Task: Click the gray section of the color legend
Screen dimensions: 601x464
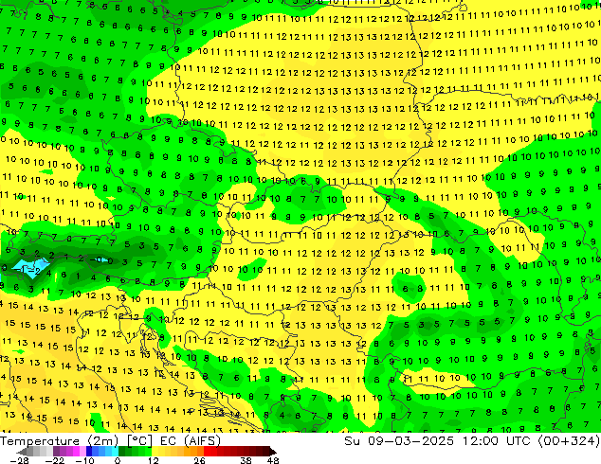Action: (x=36, y=452)
